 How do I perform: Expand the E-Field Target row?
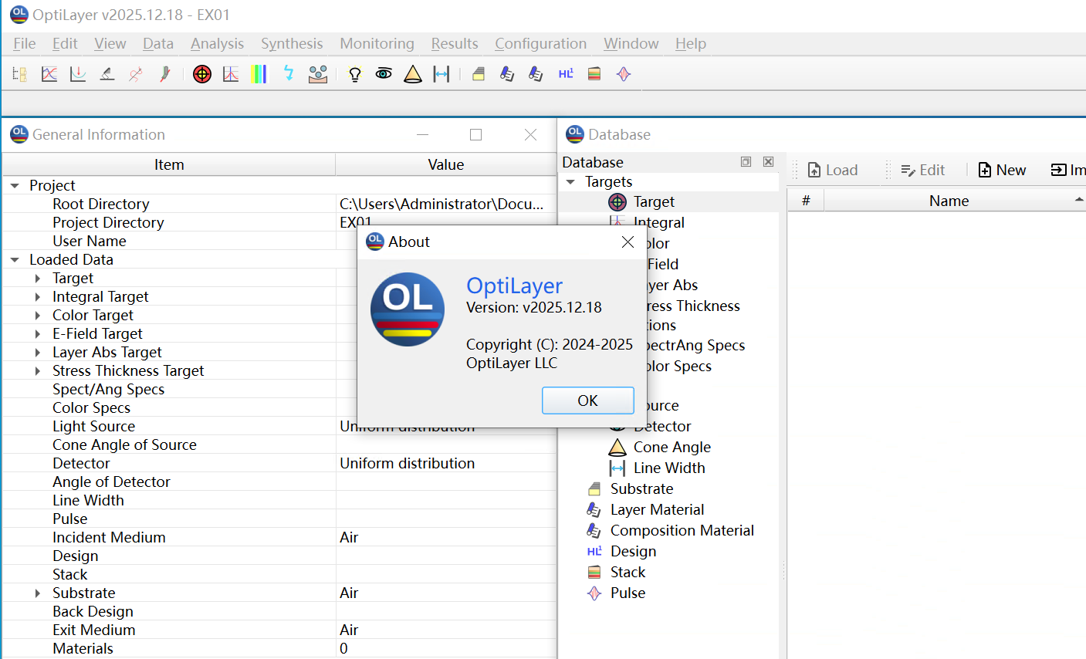point(38,334)
